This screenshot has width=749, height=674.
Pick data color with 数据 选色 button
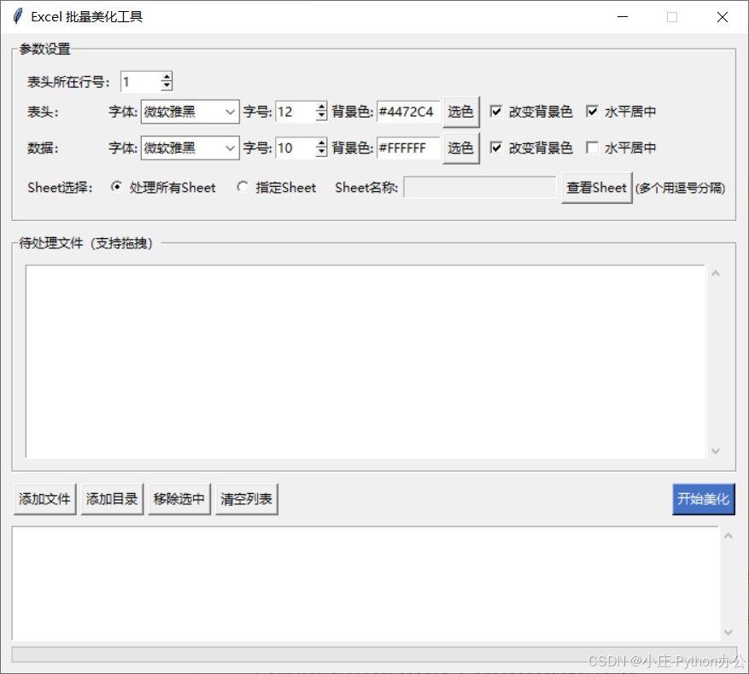coord(461,148)
